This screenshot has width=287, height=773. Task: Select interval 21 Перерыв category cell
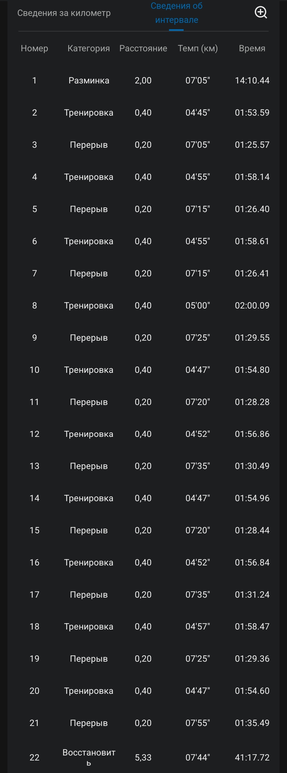tap(88, 723)
